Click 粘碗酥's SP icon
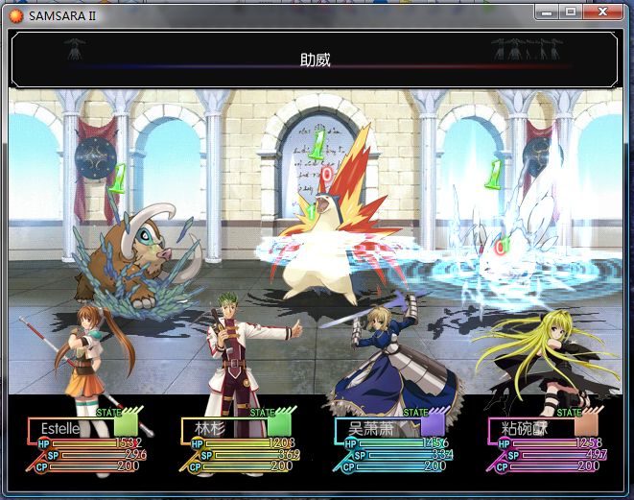Viewport: 634px width, 500px height. pyautogui.click(x=513, y=456)
